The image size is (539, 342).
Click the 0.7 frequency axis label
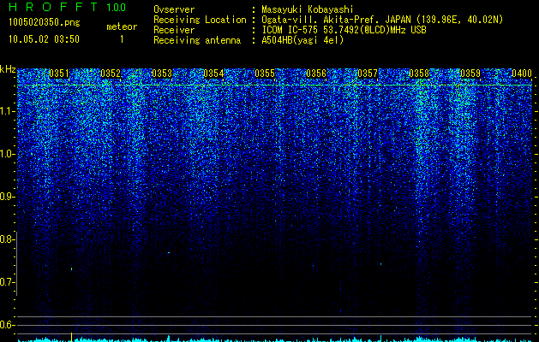point(8,282)
